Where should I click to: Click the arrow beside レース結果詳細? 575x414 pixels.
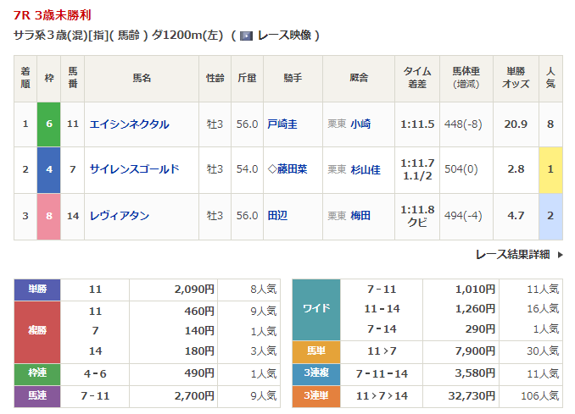[559, 254]
